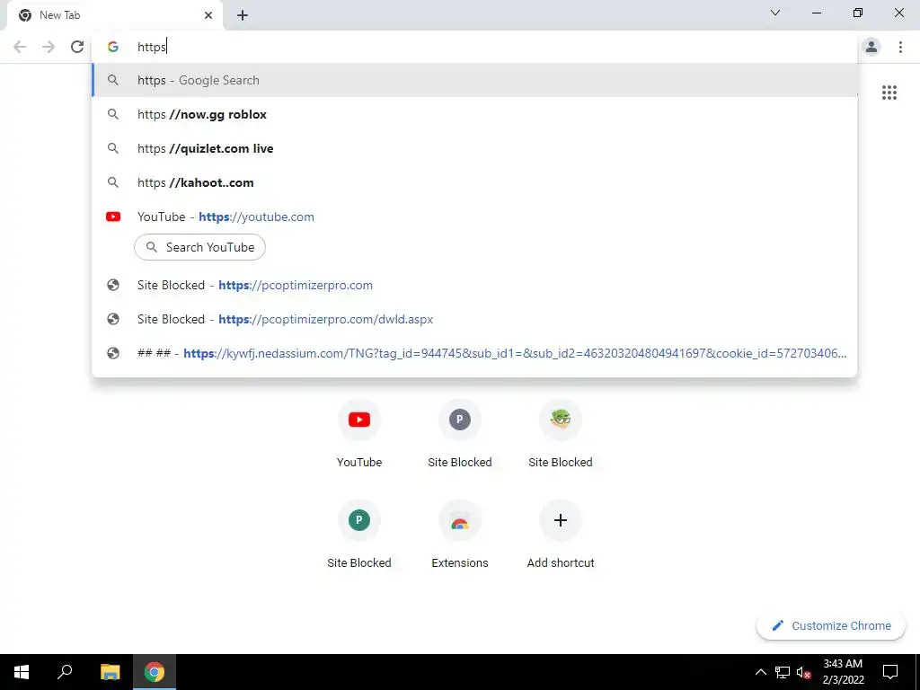Image resolution: width=920 pixels, height=690 pixels.
Task: Click the magnifier icon beside now.gg roblox
Action: point(113,114)
